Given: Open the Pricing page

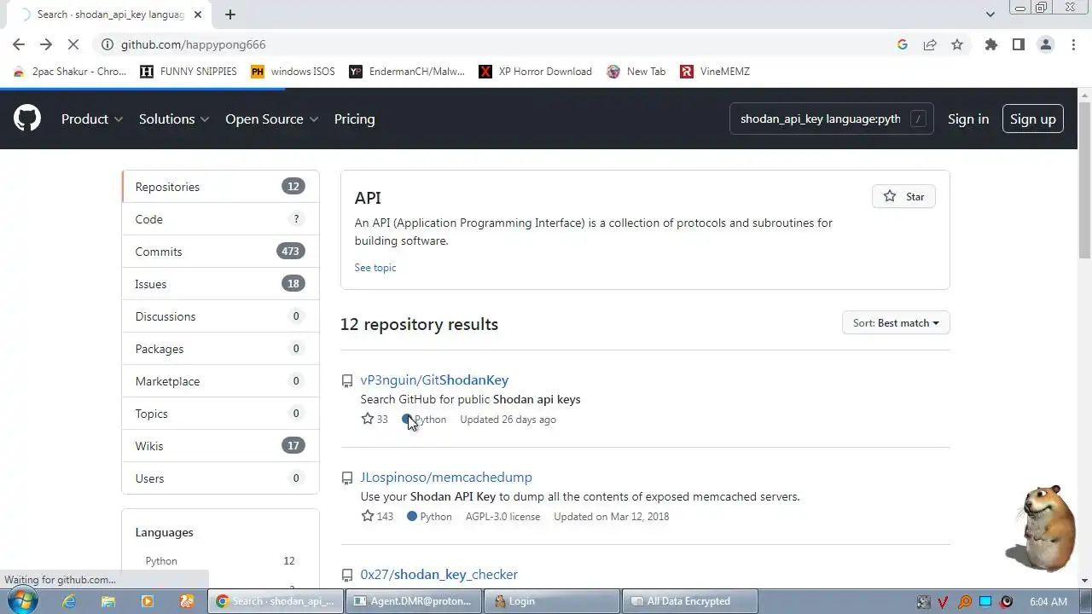Looking at the screenshot, I should (x=354, y=119).
